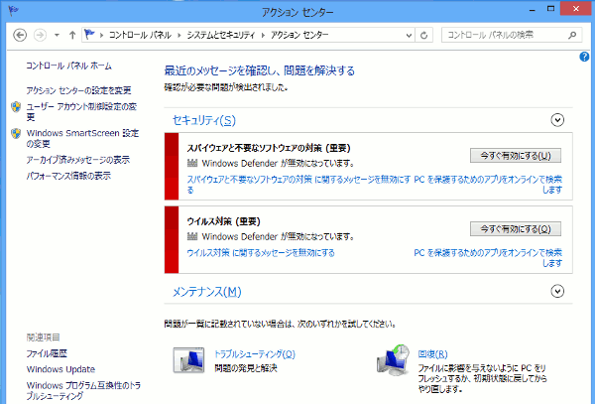Open Help with the question mark icon

pyautogui.click(x=584, y=57)
